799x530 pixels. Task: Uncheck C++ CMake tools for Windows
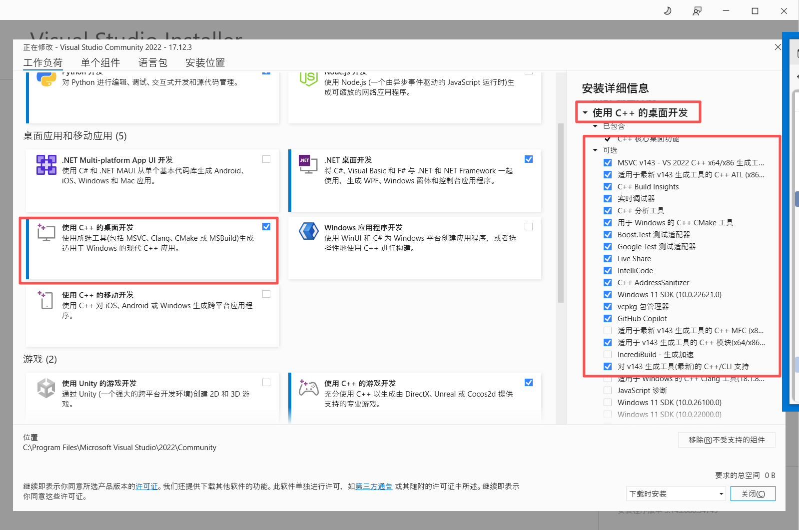608,223
